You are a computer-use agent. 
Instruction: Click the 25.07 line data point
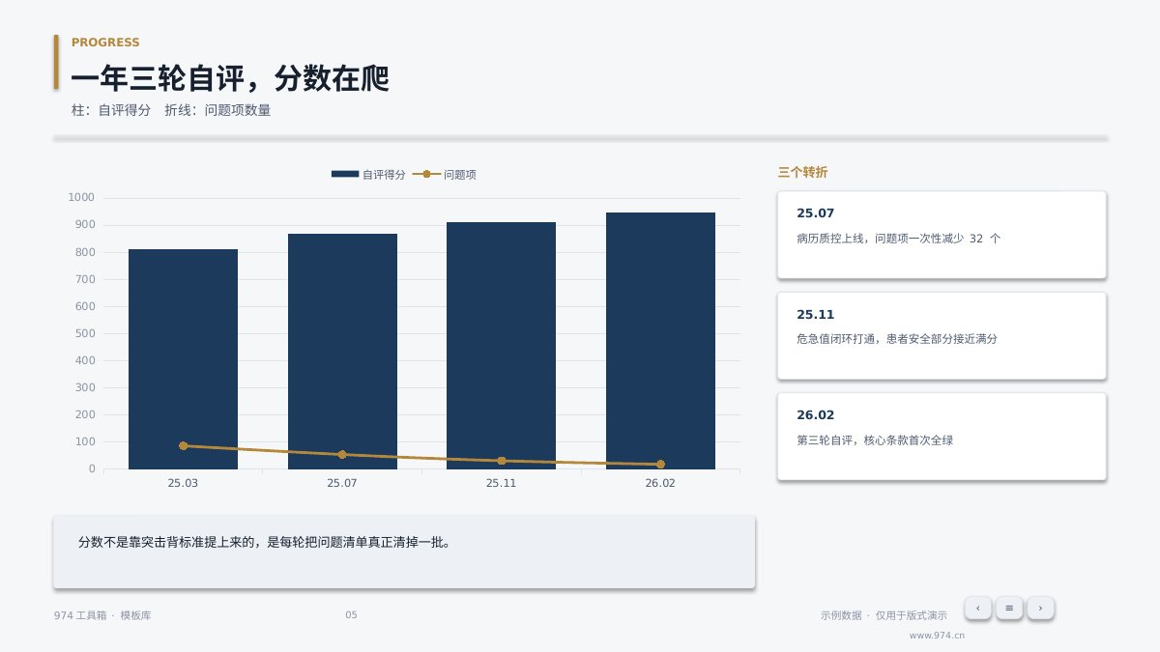342,455
